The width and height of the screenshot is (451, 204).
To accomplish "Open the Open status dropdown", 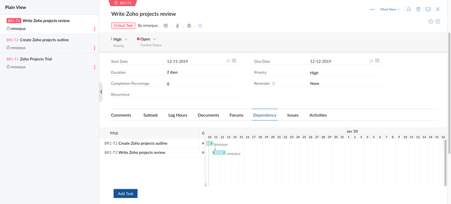I will pyautogui.click(x=147, y=39).
